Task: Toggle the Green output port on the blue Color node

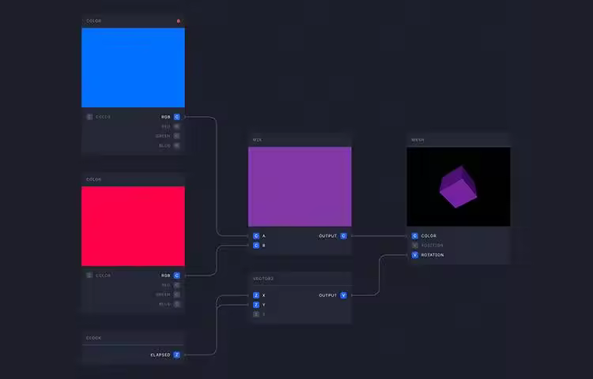Action: pos(177,136)
